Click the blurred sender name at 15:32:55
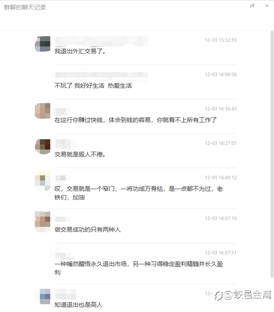This screenshot has width=274, height=312. (101, 41)
